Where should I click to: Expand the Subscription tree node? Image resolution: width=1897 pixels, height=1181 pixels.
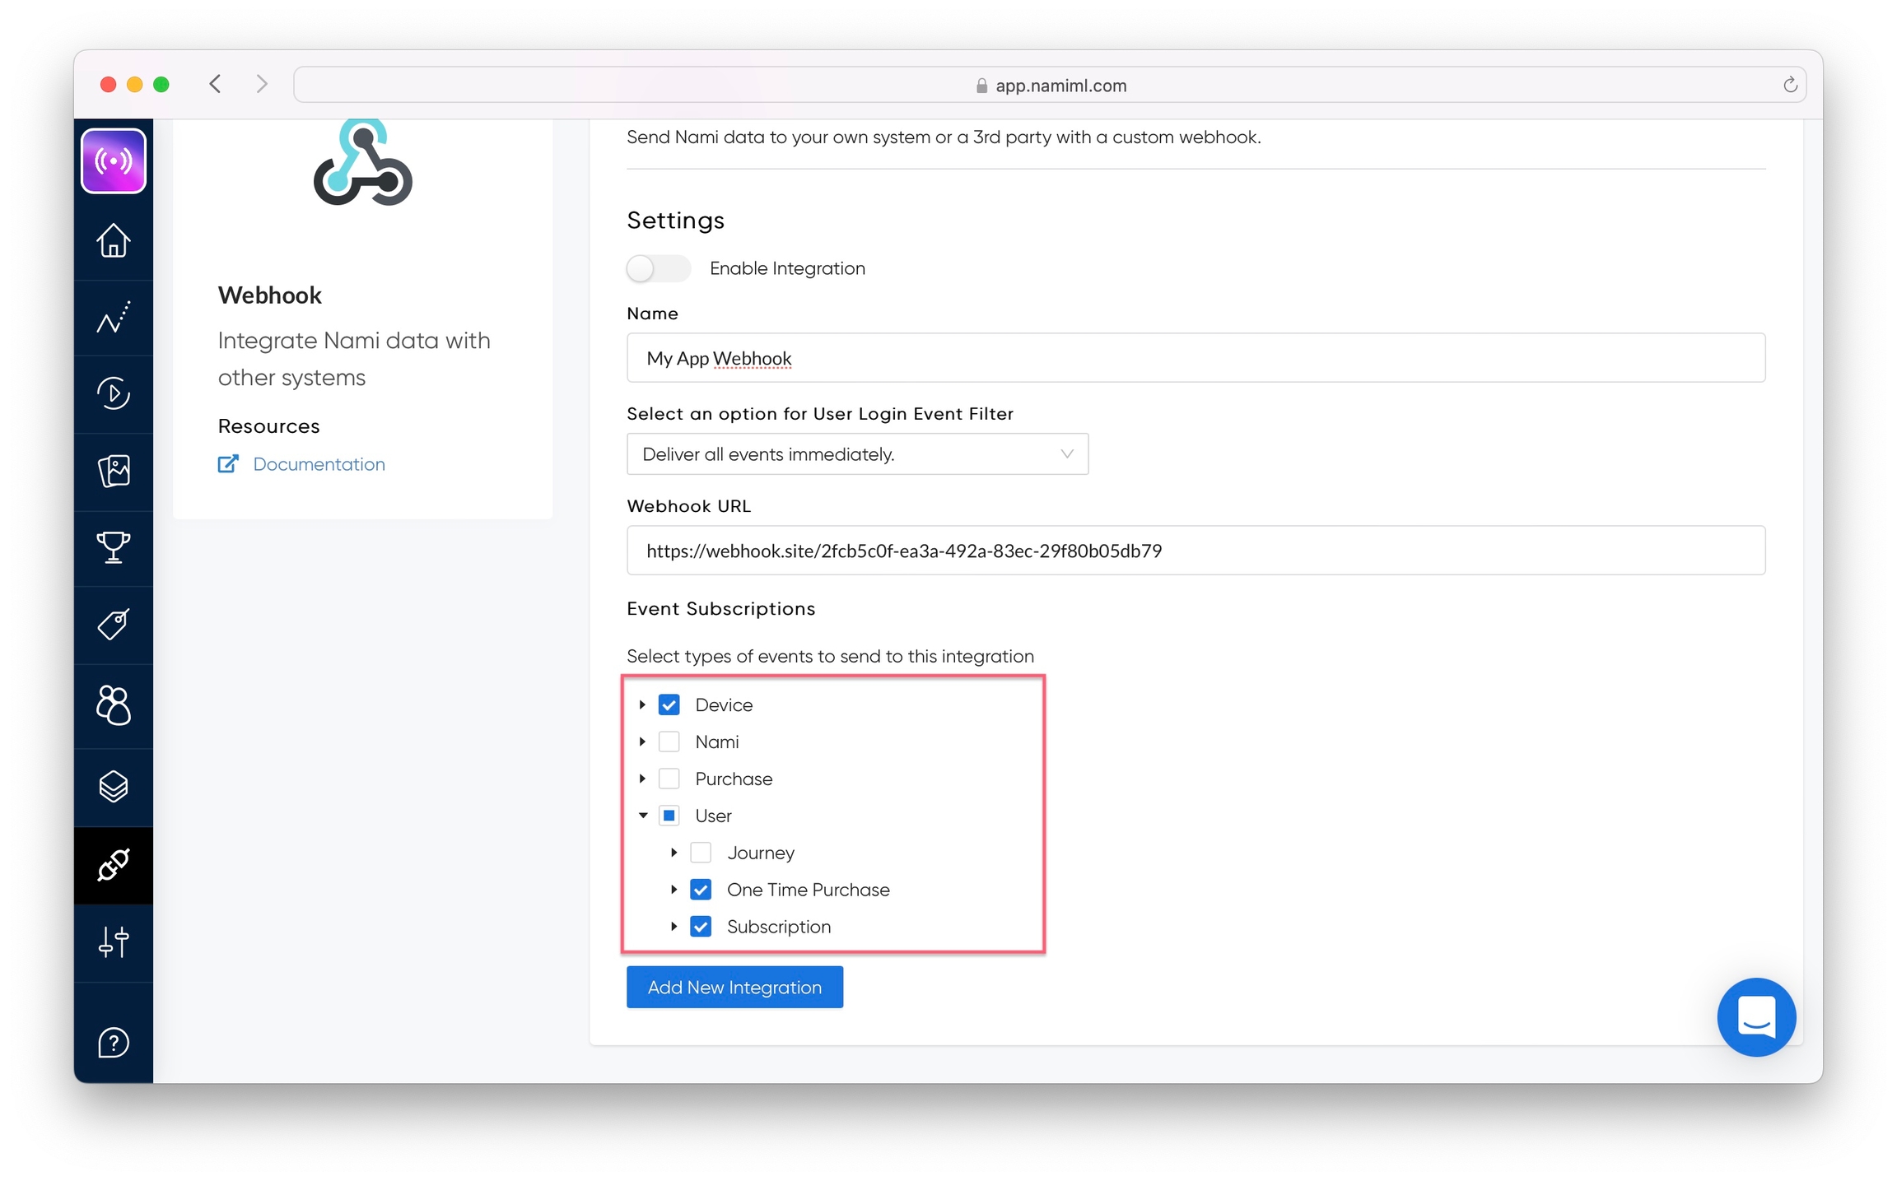[x=674, y=928]
